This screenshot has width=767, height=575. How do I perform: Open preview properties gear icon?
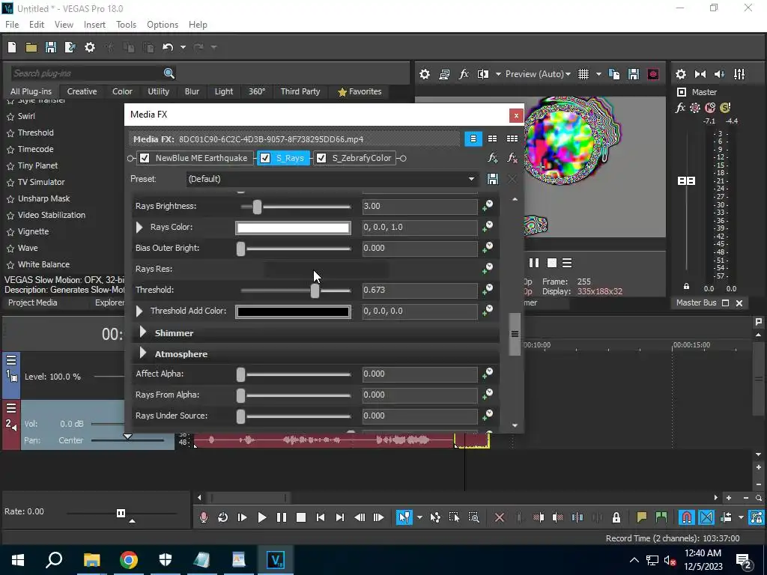[425, 74]
